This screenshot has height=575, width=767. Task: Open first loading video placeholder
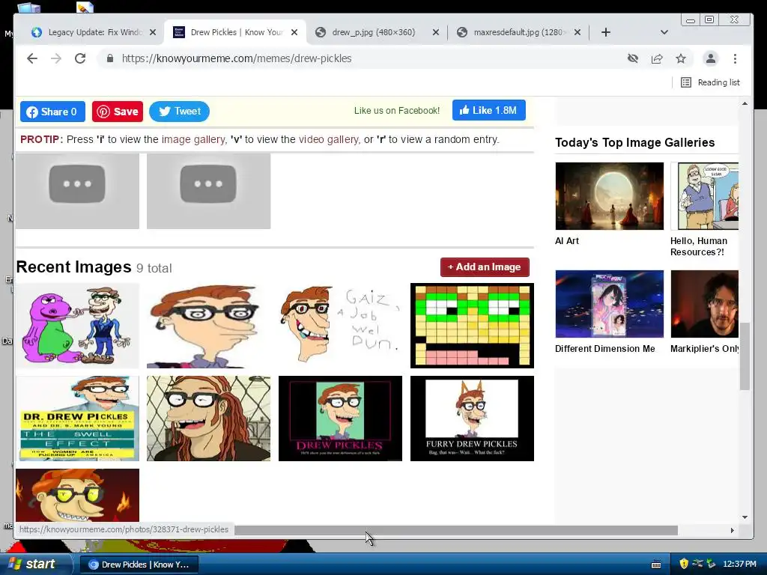pos(77,191)
